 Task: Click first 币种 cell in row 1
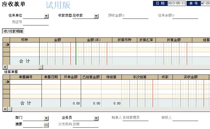tap(25, 45)
